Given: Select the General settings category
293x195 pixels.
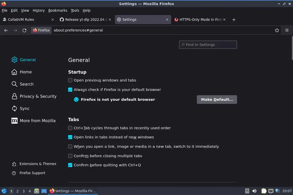Looking at the screenshot, I should tap(24, 60).
